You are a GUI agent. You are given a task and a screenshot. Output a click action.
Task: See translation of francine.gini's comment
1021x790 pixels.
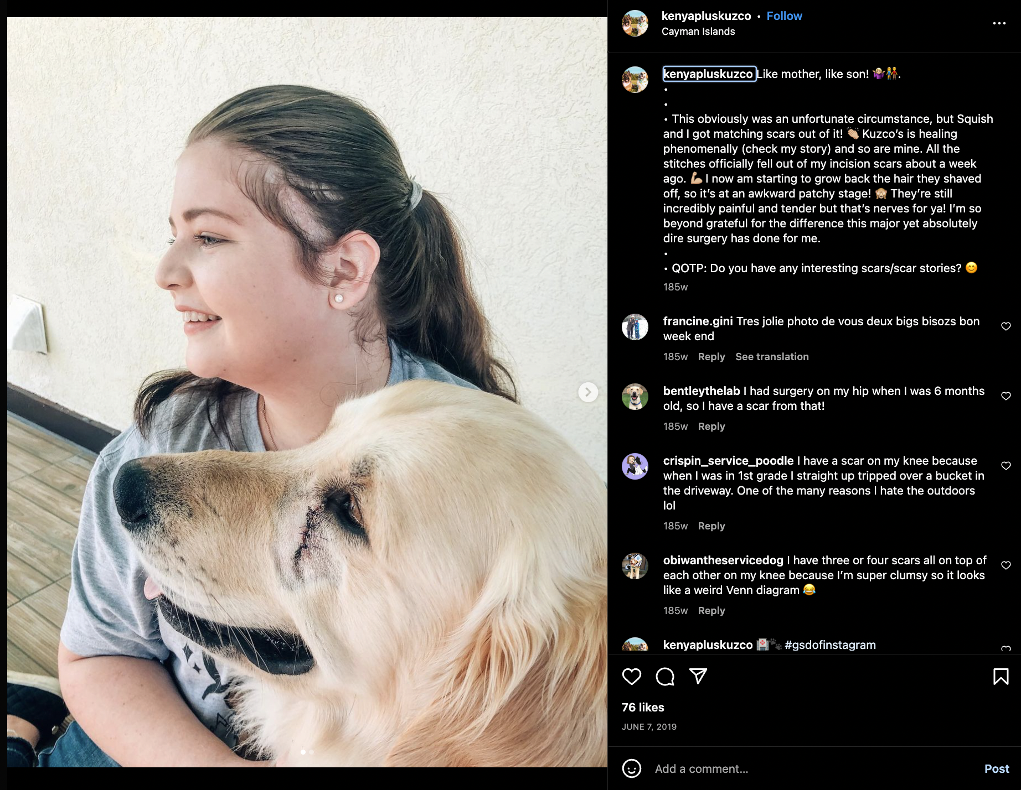772,357
